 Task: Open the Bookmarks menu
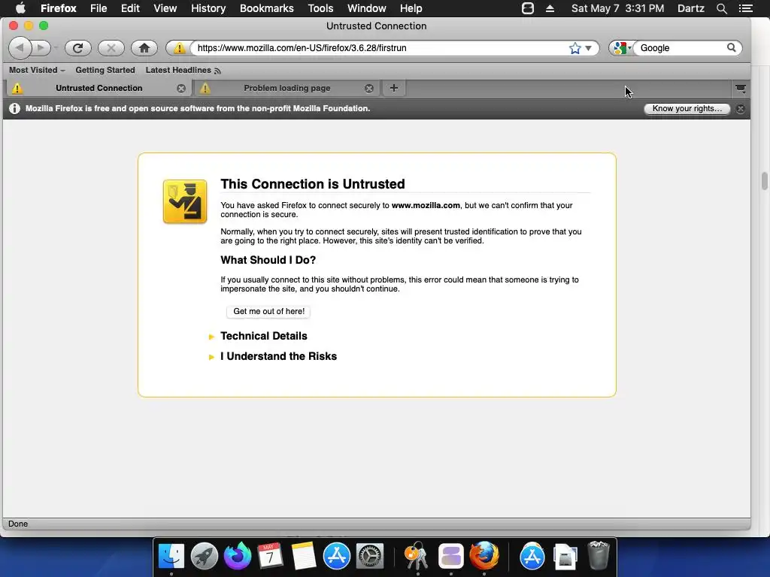267,8
